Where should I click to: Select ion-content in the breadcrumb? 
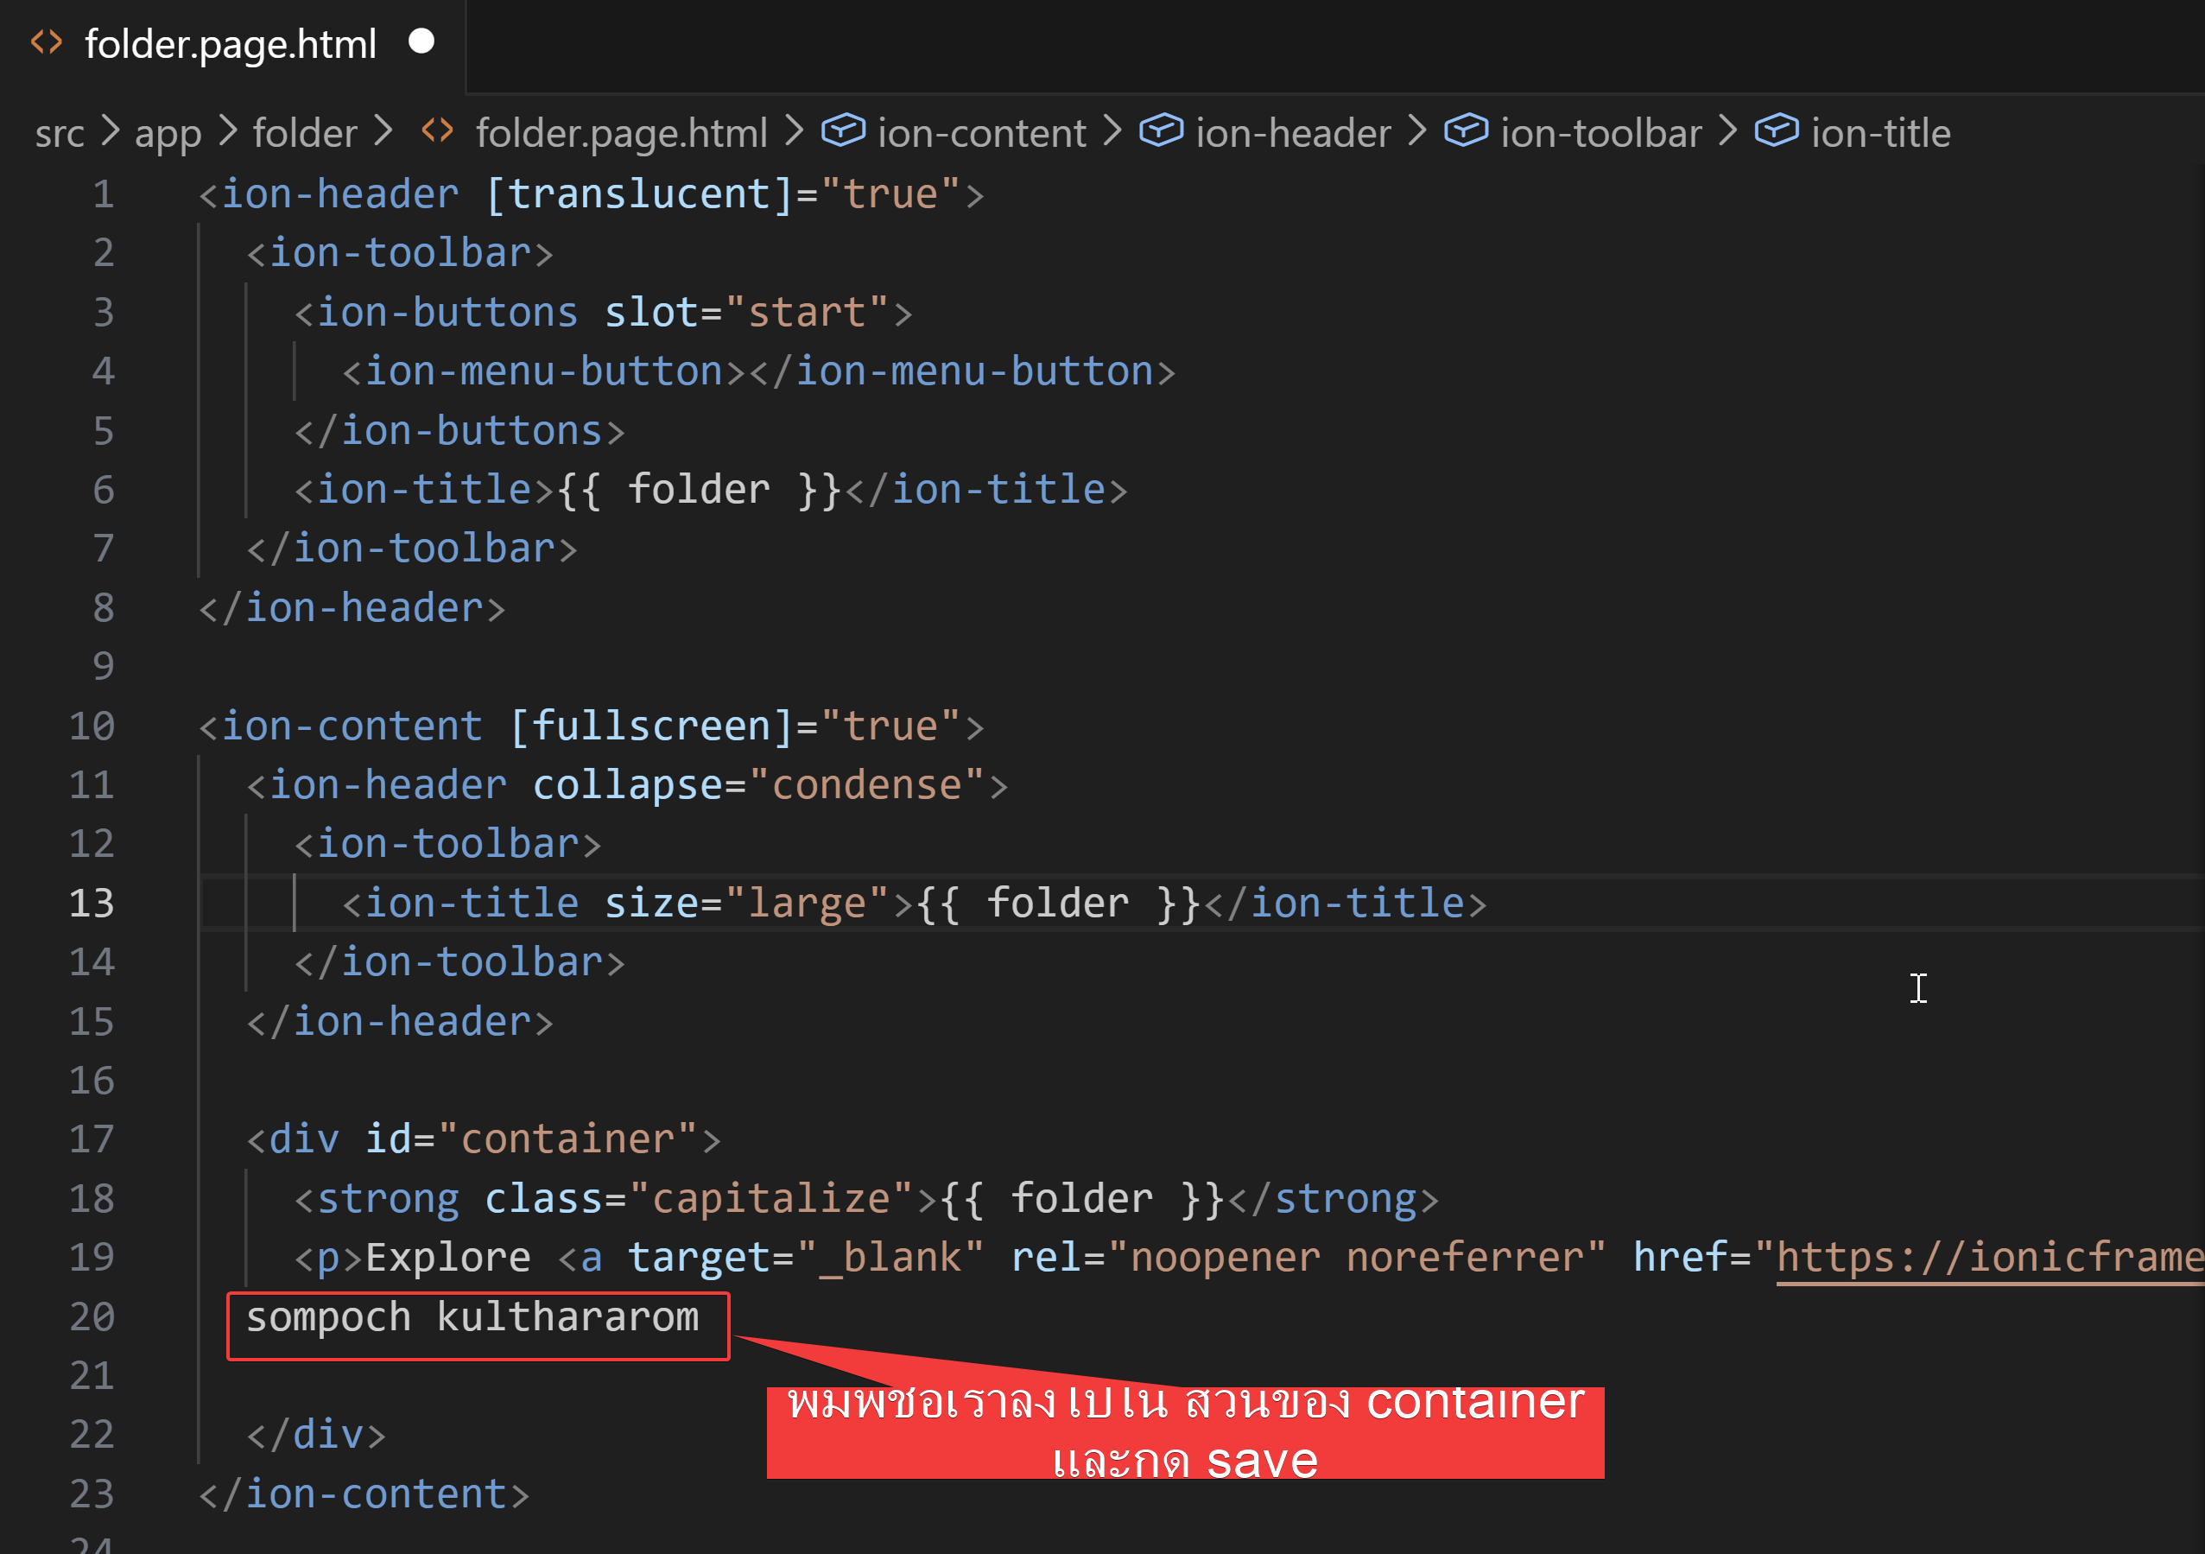(x=981, y=132)
